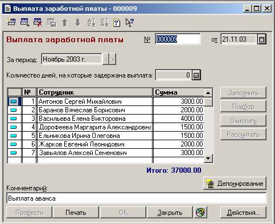Minimize the window
Screen dimensions: 275x224
[247, 9]
